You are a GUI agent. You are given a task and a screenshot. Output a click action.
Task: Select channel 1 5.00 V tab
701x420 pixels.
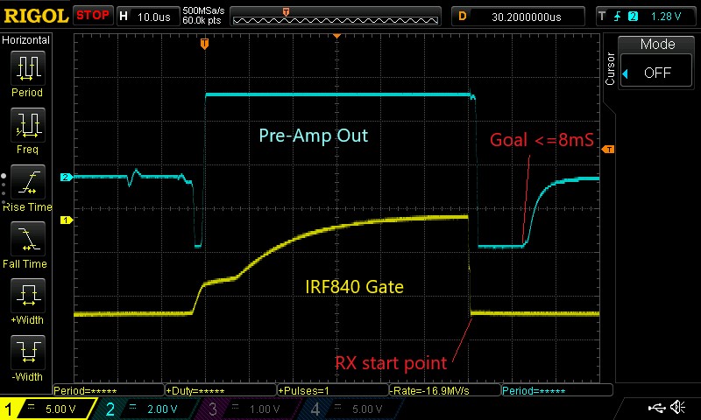click(x=48, y=409)
